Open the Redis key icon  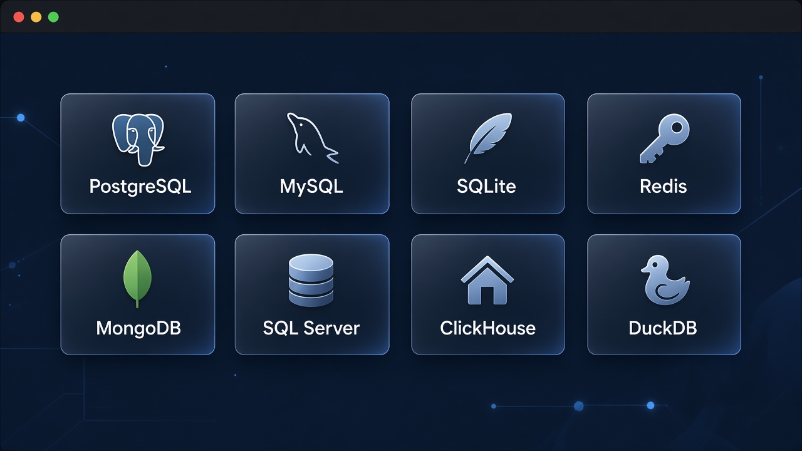coord(664,138)
